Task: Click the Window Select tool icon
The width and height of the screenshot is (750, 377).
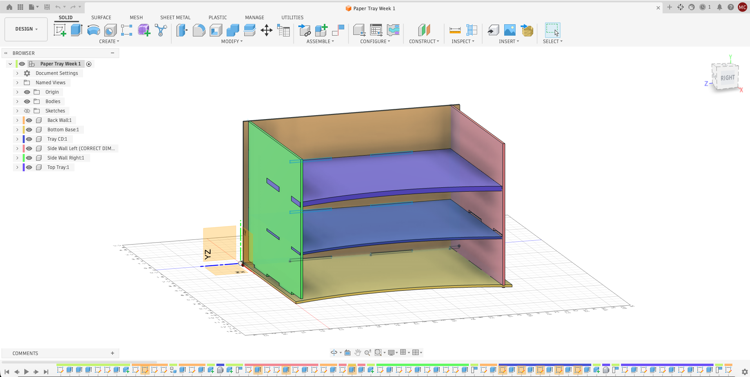Action: pos(552,30)
